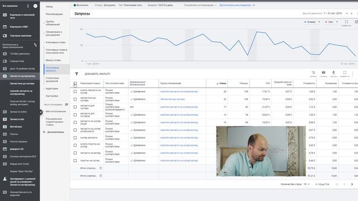The width and height of the screenshot is (358, 201).
Task: Open the Запчастини до скутера ad group link
Action: tap(172, 99)
